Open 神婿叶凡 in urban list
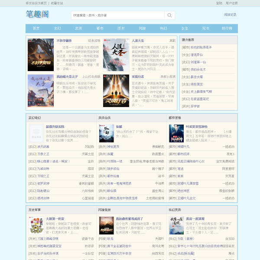260x260 pixels. [183, 146]
